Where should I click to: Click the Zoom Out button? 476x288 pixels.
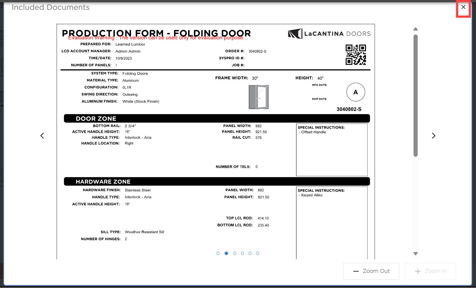click(x=371, y=271)
